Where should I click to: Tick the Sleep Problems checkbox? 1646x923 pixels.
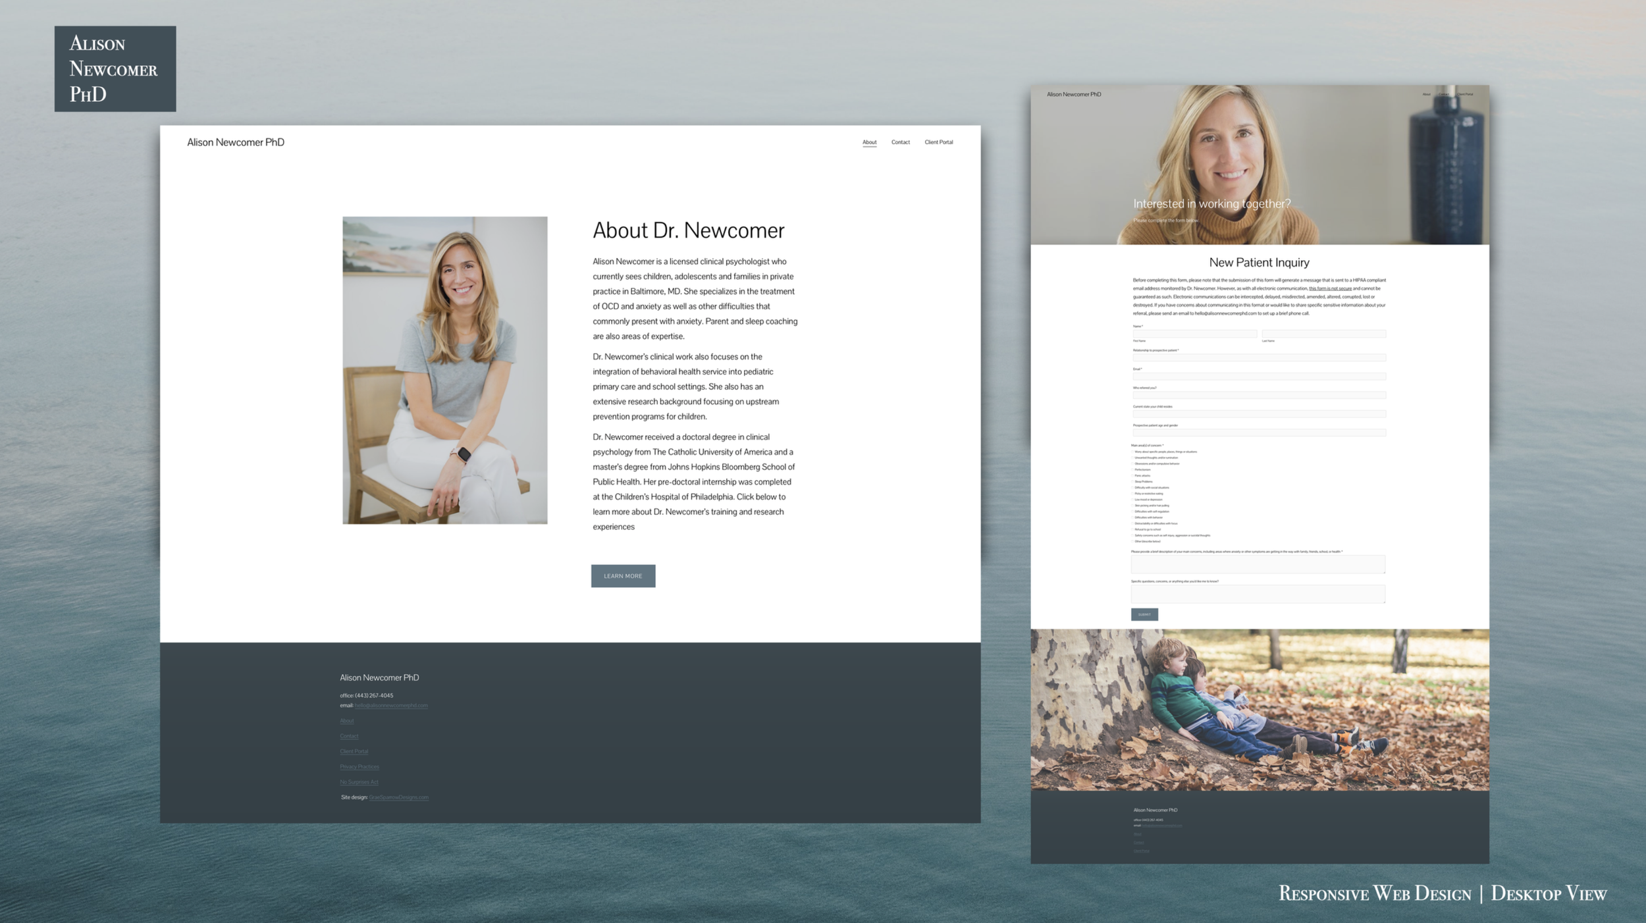[1132, 481]
